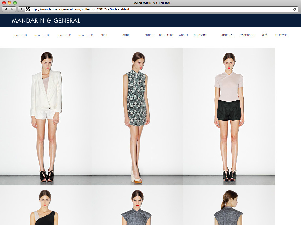Switch to the s/s 2013 collection
The width and height of the screenshot is (301, 225).
tap(41, 35)
